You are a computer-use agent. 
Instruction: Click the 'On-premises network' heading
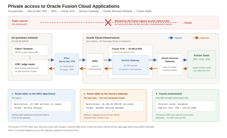[x=25, y=38]
